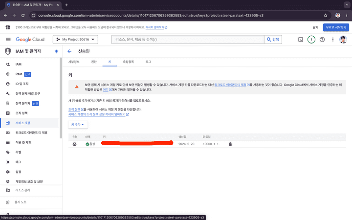
Task: Click the back arrow next to 신승민
Action: 69,51
